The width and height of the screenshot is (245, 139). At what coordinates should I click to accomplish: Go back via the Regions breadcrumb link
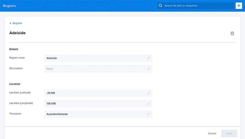pos(17,23)
